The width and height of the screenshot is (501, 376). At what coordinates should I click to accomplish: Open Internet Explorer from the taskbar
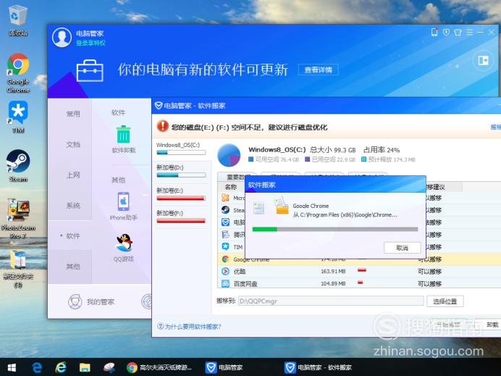pyautogui.click(x=60, y=367)
